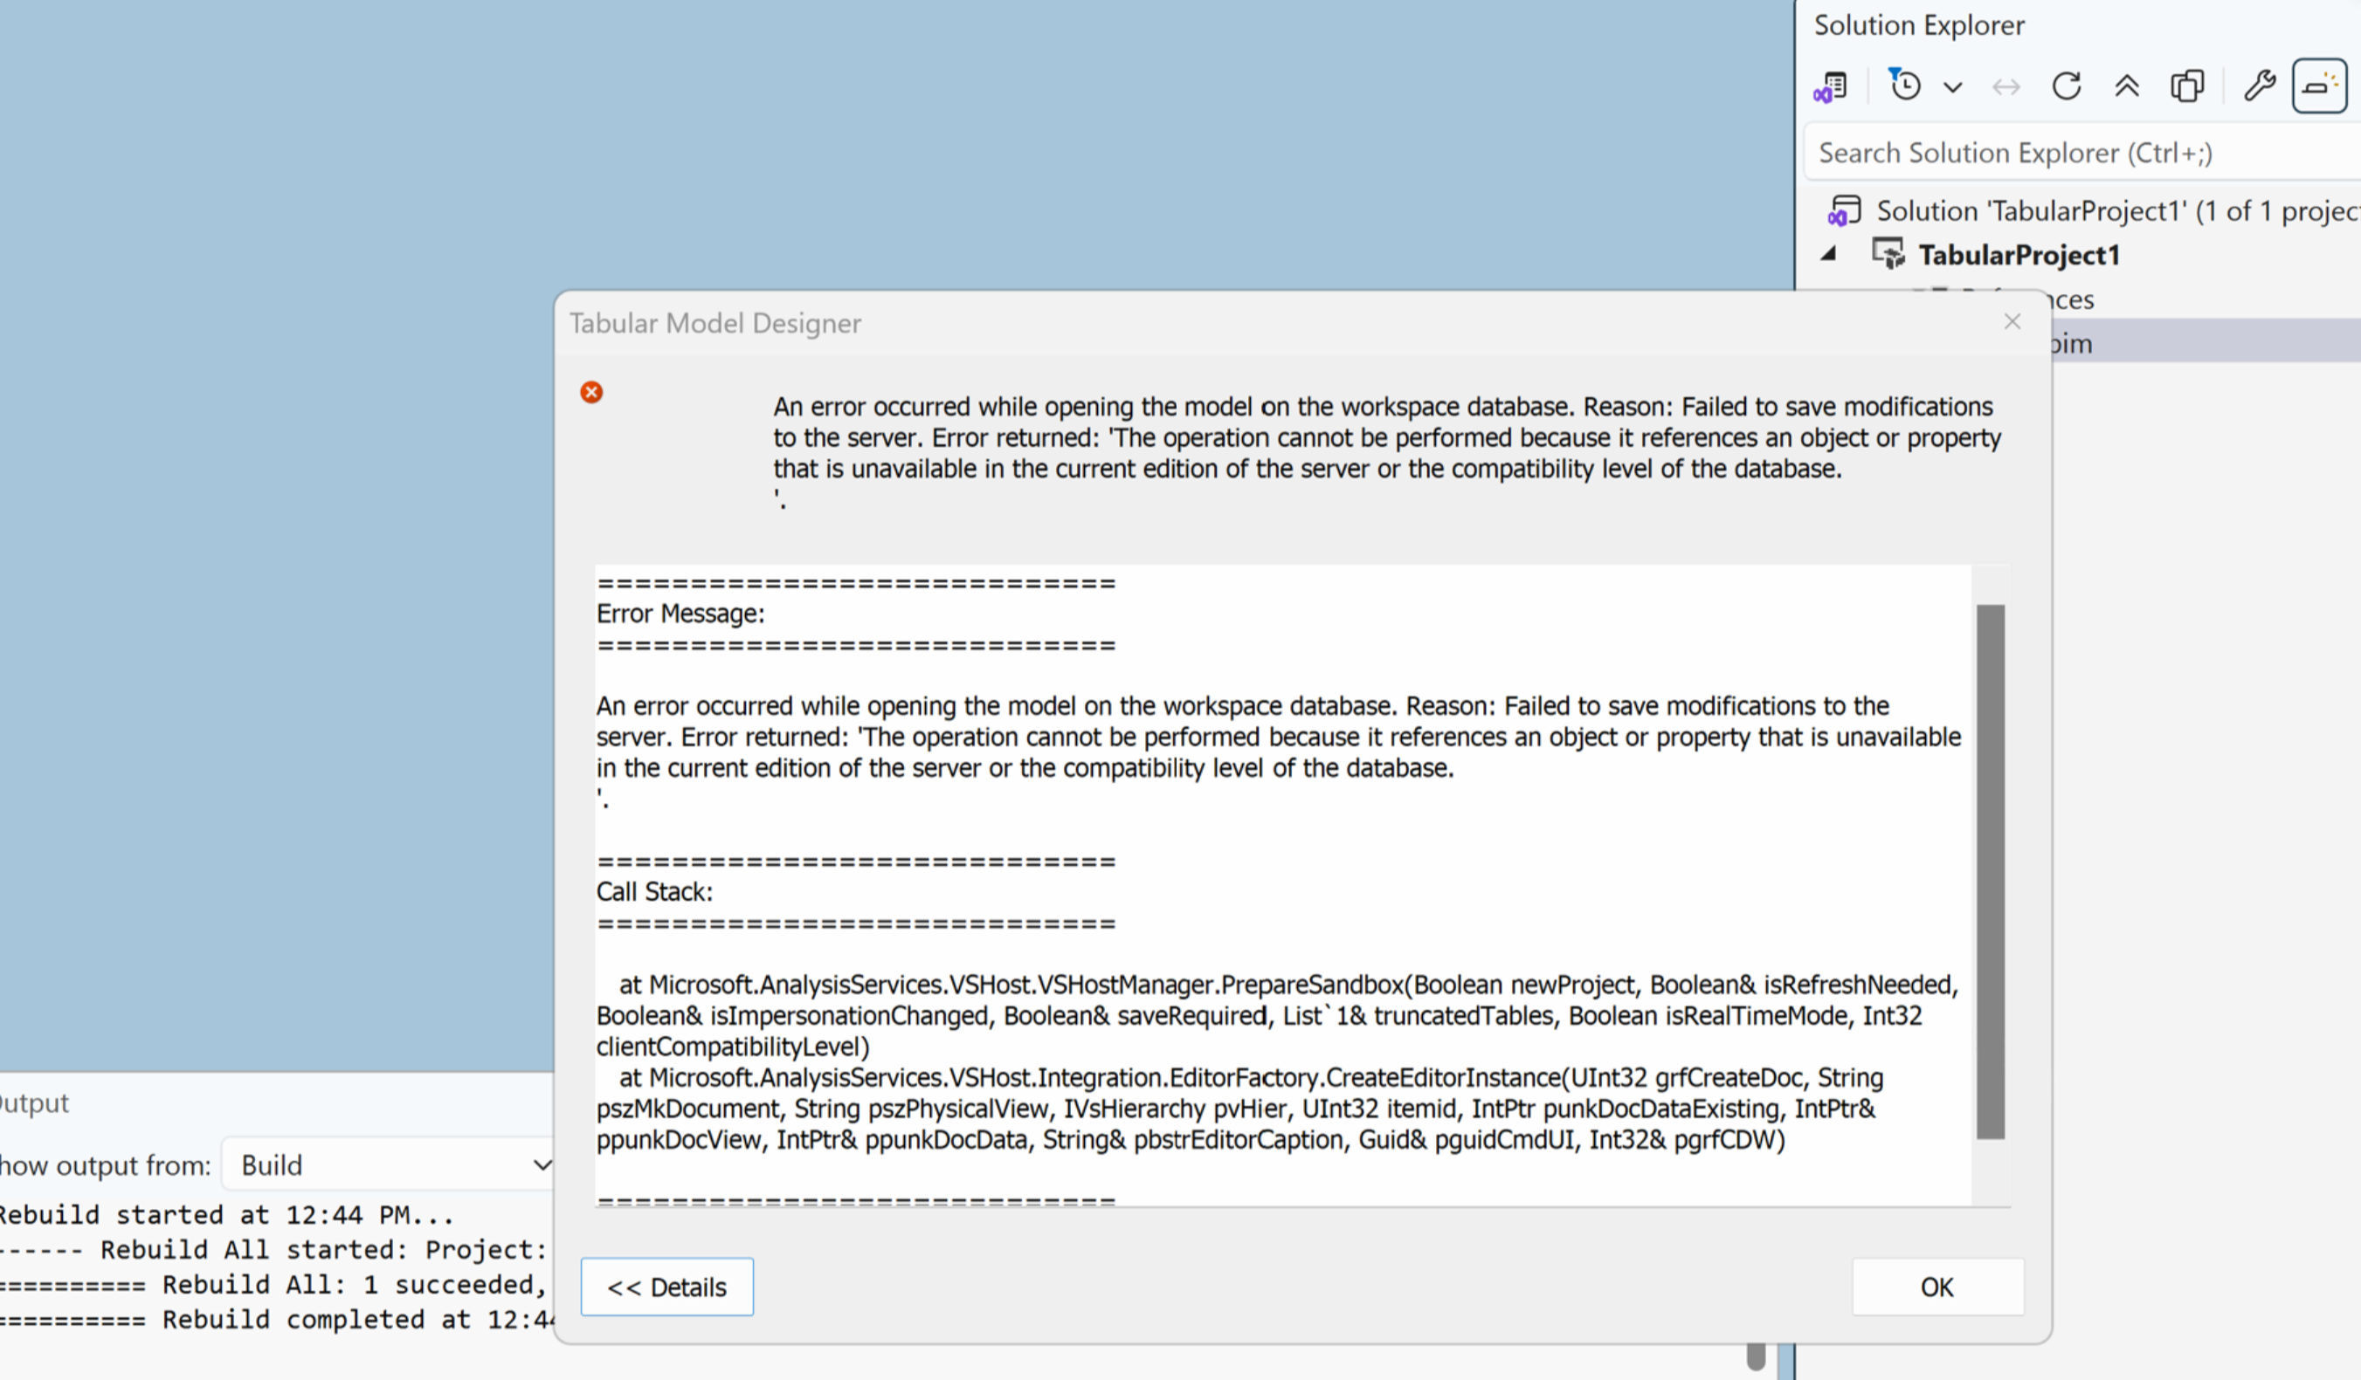Refresh the Solution Explorer
The height and width of the screenshot is (1380, 2361).
2066,86
